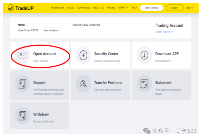Click the TradeUP logo icon

[11, 8]
